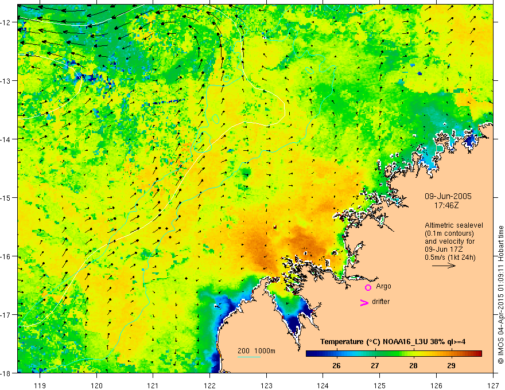Click the longitude axis label '127'
Image resolution: width=505 pixels, height=390 pixels.
coord(493,385)
